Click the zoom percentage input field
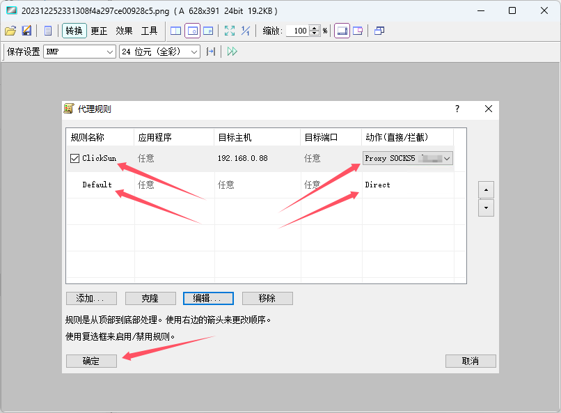The image size is (561, 413). click(297, 31)
